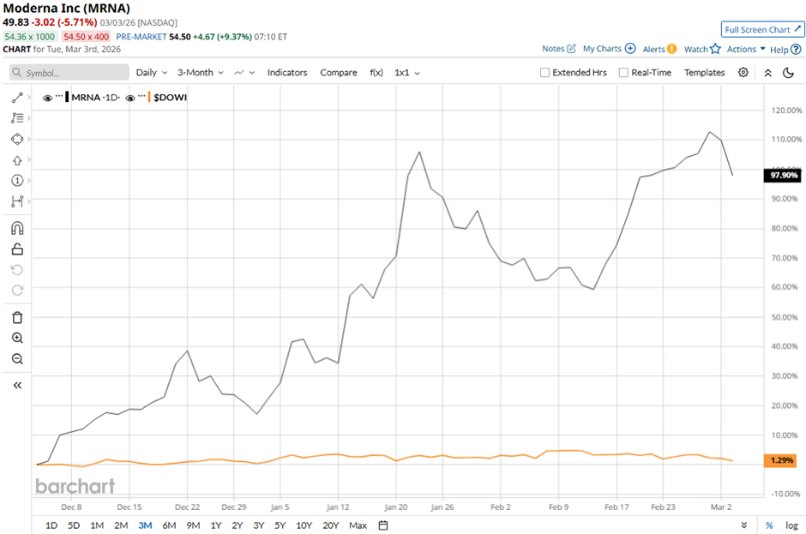Click the Symbol search field
This screenshot has width=806, height=534.
(69, 73)
